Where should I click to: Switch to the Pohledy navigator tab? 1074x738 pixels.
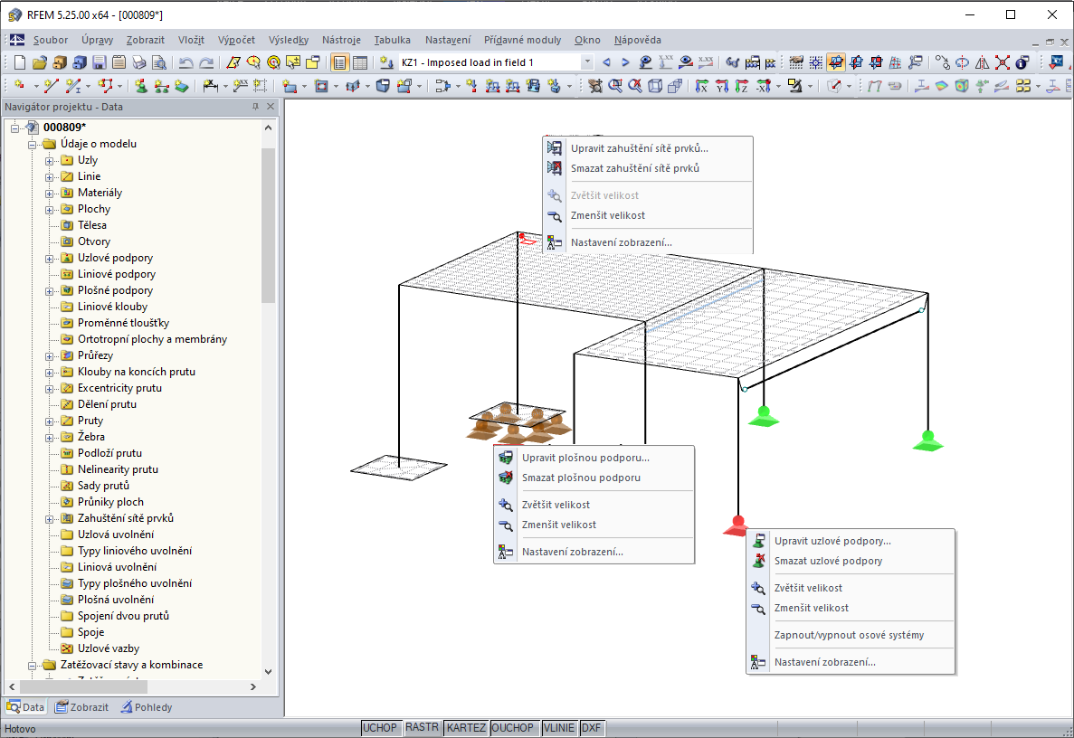[x=147, y=707]
